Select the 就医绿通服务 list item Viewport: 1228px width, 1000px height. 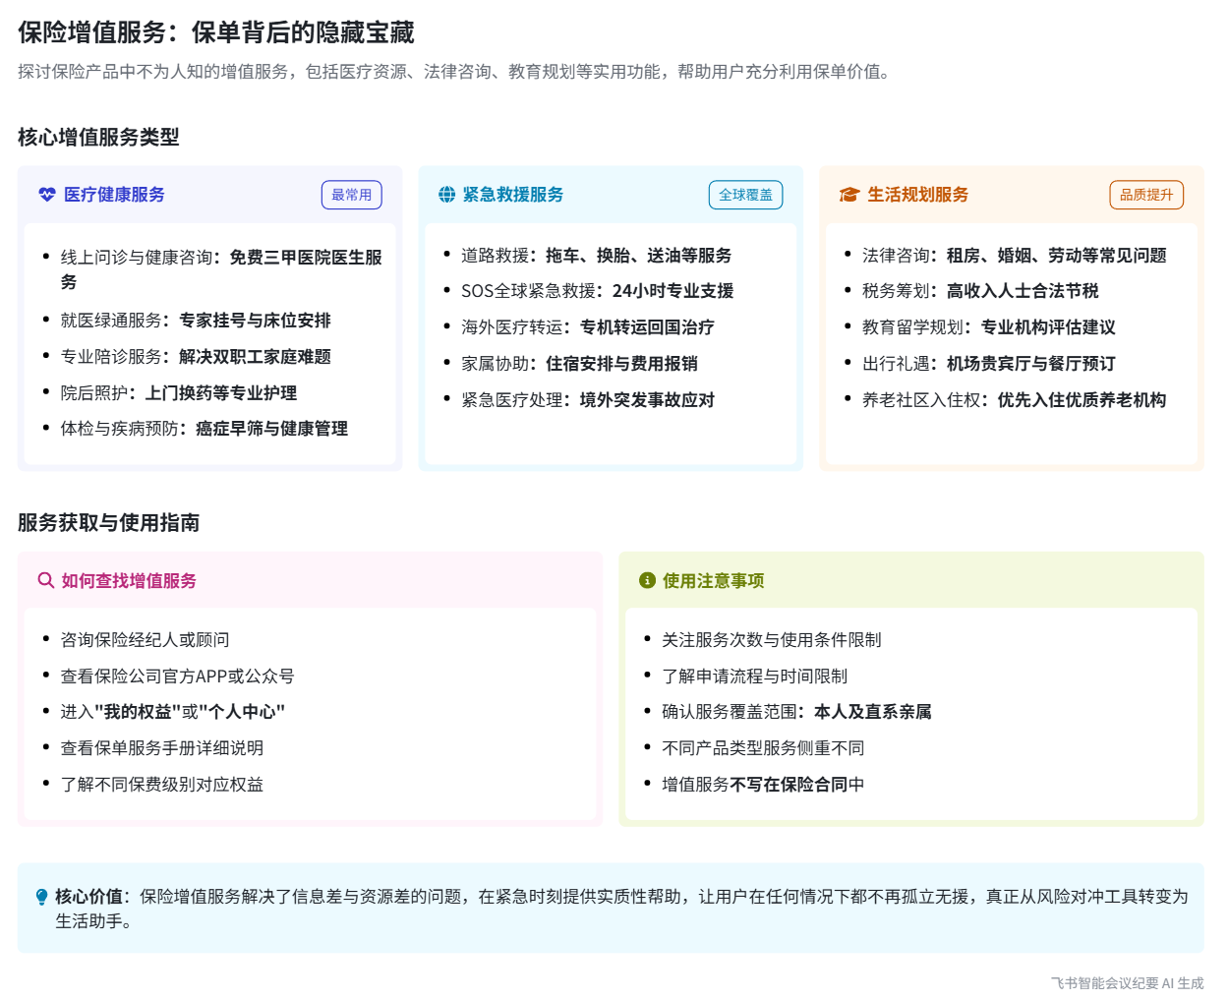pos(196,321)
